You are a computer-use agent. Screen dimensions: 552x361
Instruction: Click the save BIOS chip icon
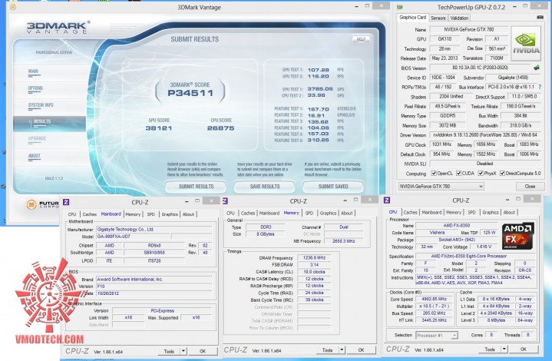[536, 68]
